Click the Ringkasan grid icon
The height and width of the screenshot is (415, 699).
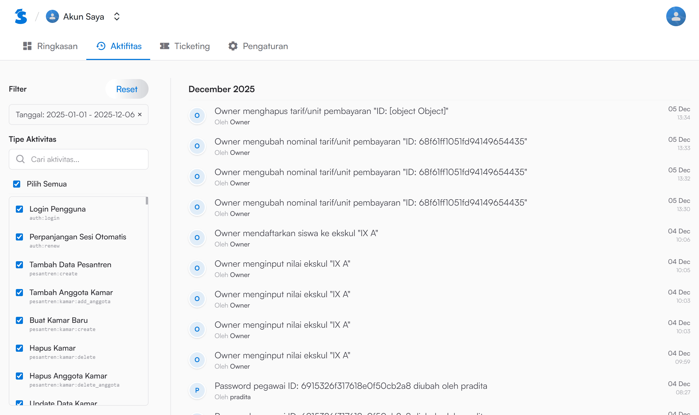click(x=27, y=46)
